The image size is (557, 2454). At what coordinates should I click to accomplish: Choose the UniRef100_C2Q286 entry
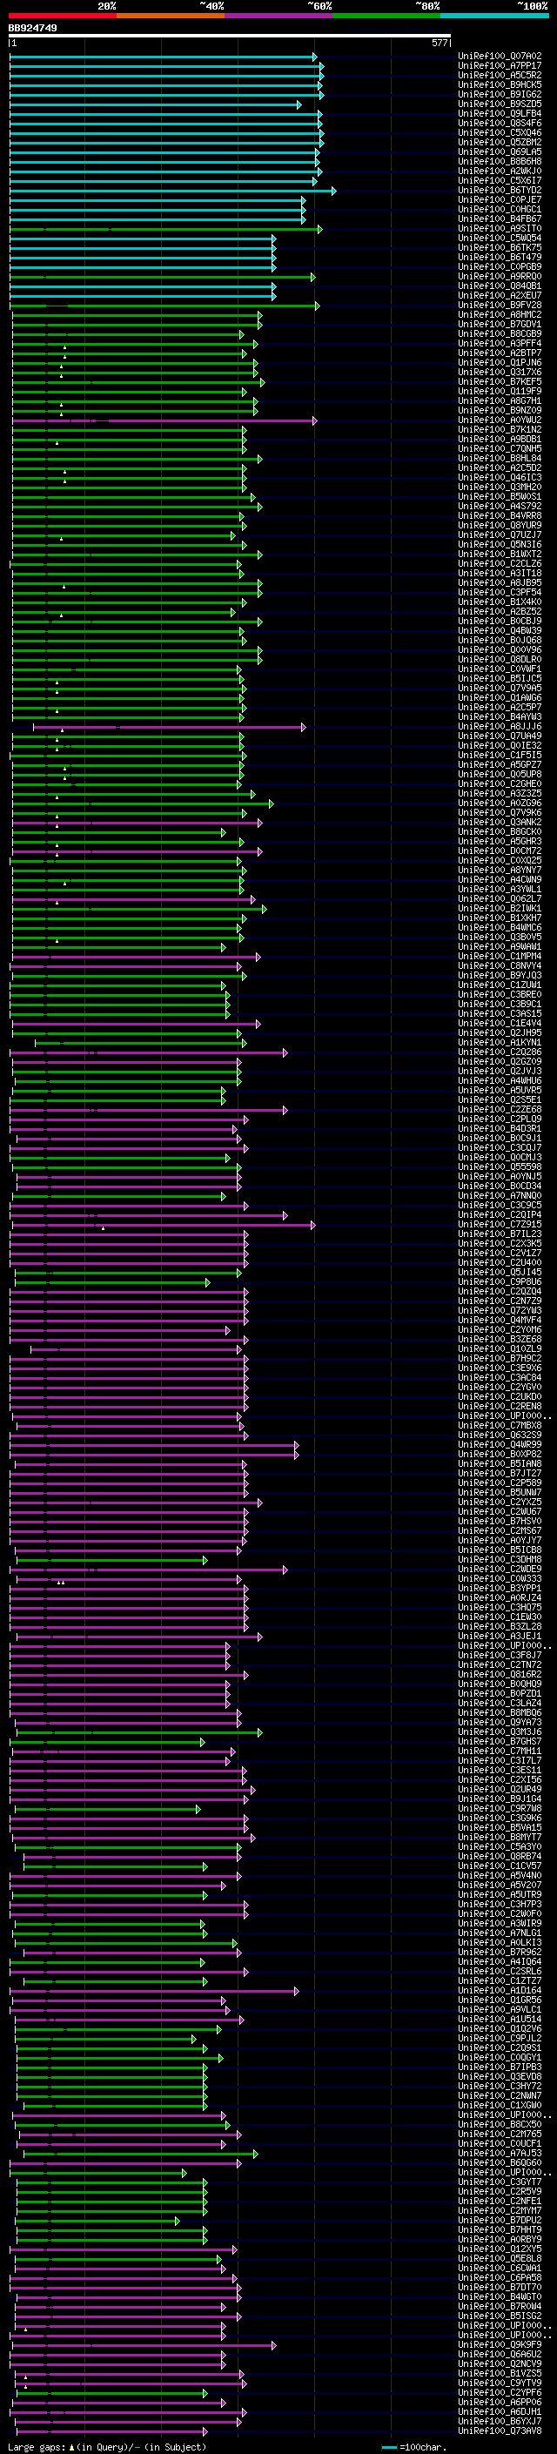500,1052
